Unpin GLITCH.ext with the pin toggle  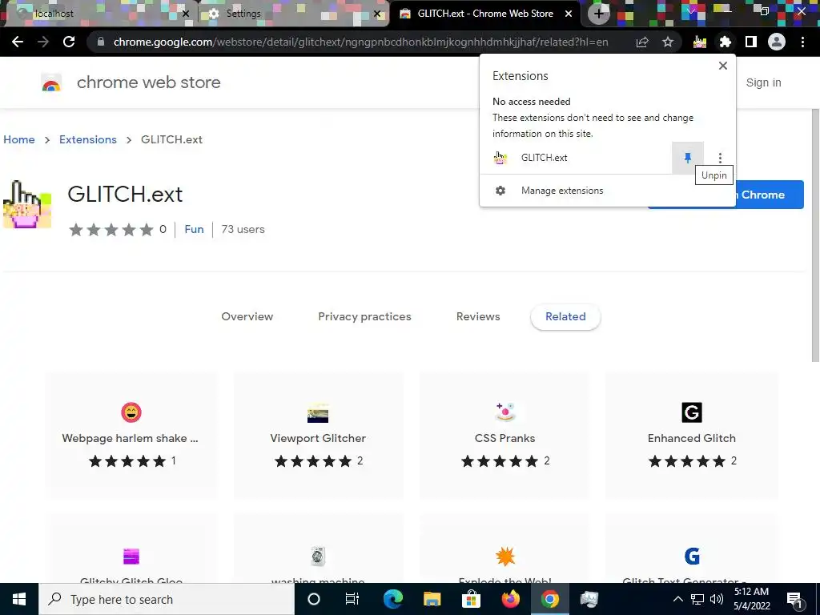(688, 158)
